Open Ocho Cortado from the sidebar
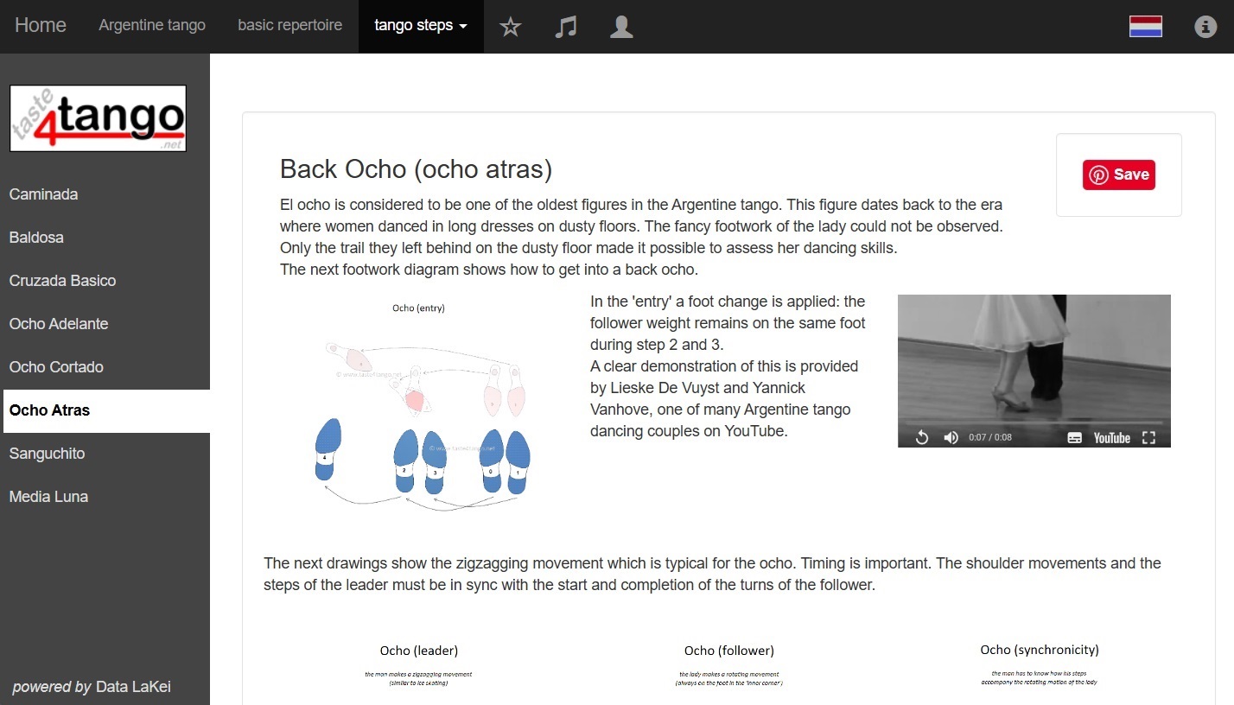The height and width of the screenshot is (705, 1234). (x=56, y=367)
